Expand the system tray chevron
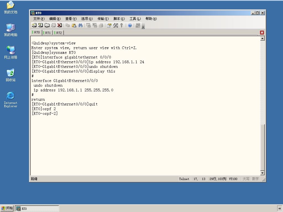The image size is (283, 212). click(x=280, y=209)
